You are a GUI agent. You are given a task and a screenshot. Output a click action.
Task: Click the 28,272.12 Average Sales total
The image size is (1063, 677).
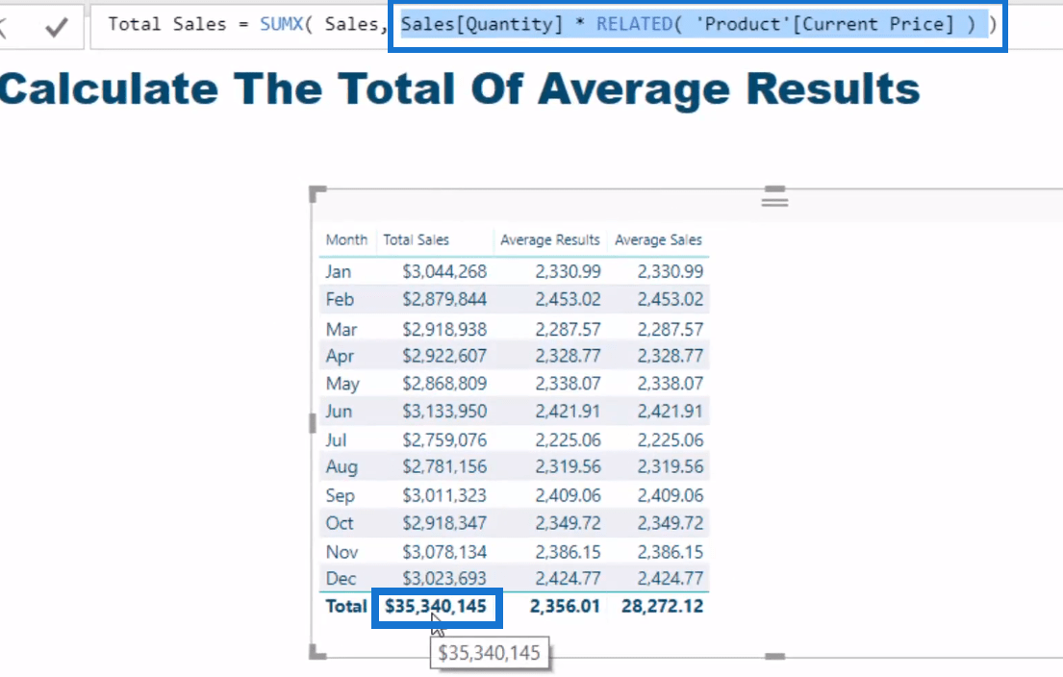tap(663, 607)
